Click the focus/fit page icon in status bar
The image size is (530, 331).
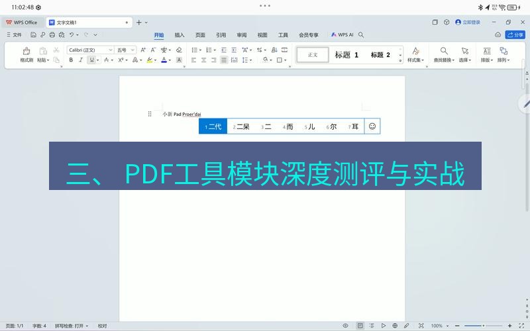click(421, 326)
